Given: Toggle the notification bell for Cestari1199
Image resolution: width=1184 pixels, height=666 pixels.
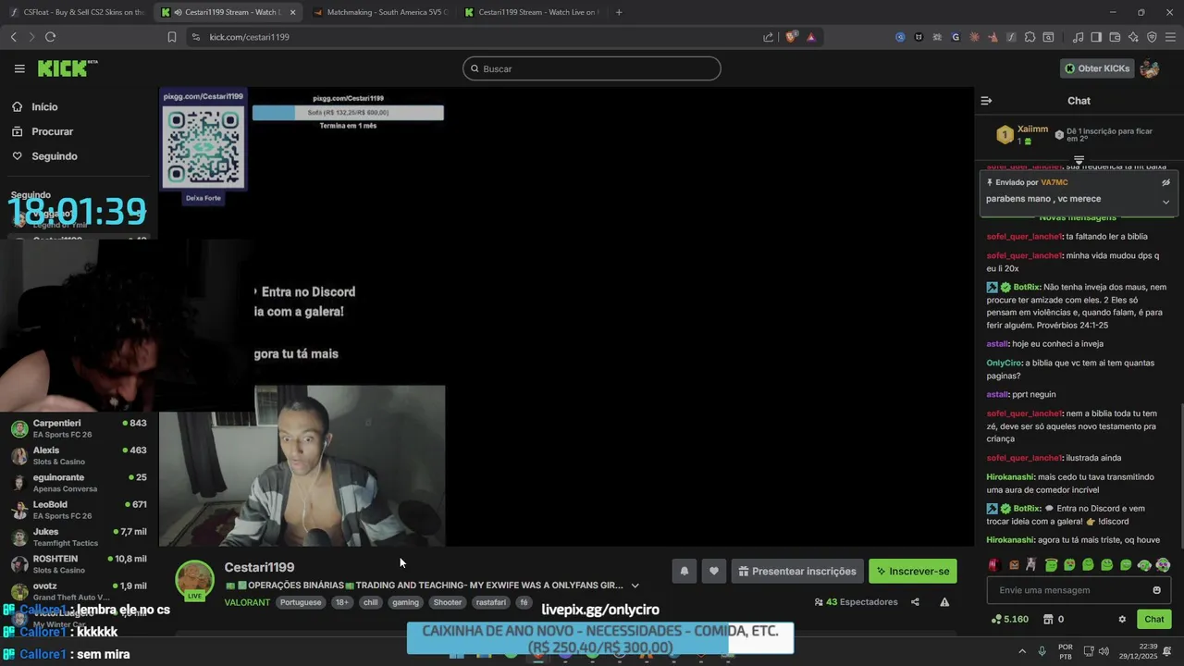Looking at the screenshot, I should 684,571.
